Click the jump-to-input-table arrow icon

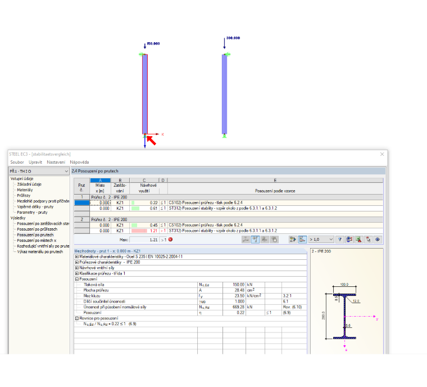coord(293,240)
